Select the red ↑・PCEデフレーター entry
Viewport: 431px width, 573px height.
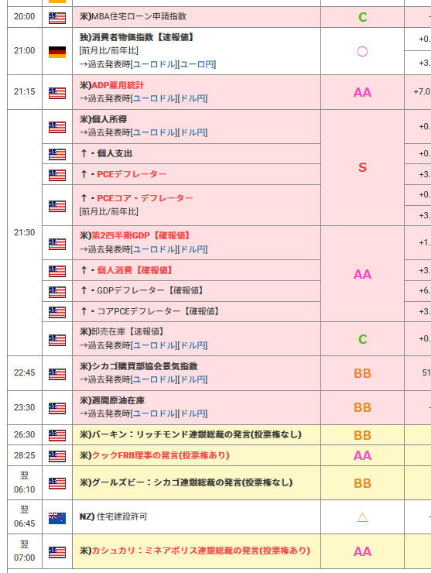click(124, 174)
